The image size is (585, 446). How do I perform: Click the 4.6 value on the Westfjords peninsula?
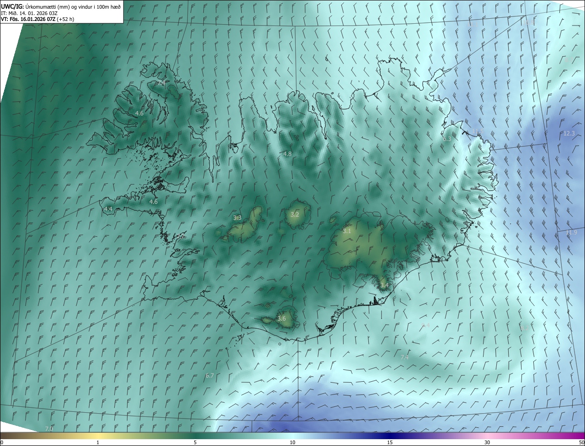coord(139,113)
